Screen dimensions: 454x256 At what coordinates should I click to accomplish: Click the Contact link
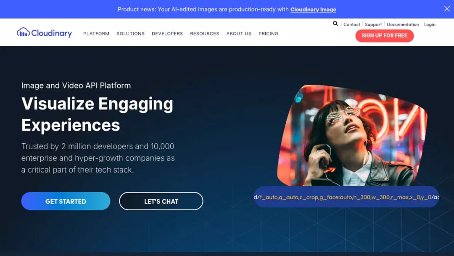click(x=351, y=24)
